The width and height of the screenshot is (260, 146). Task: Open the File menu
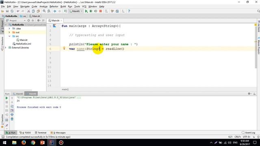click(x=3, y=6)
